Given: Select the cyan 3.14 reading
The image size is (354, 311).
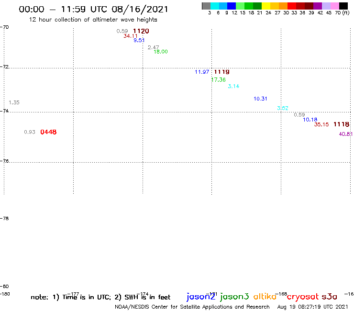Looking at the screenshot, I should (x=233, y=86).
